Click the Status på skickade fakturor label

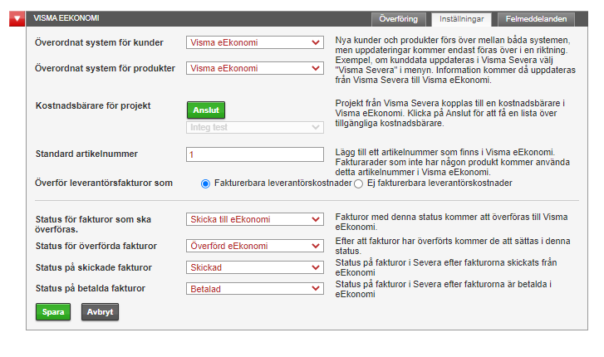pyautogui.click(x=94, y=267)
